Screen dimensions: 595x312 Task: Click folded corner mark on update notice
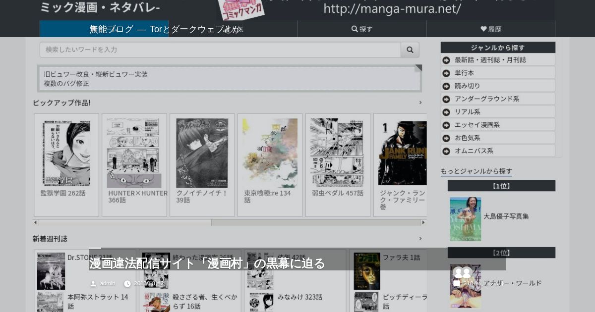coord(418,68)
